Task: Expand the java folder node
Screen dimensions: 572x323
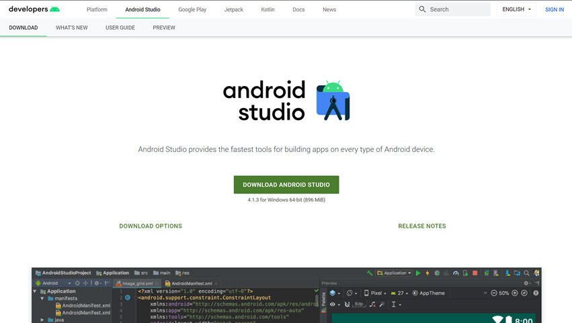Action: coord(42,320)
